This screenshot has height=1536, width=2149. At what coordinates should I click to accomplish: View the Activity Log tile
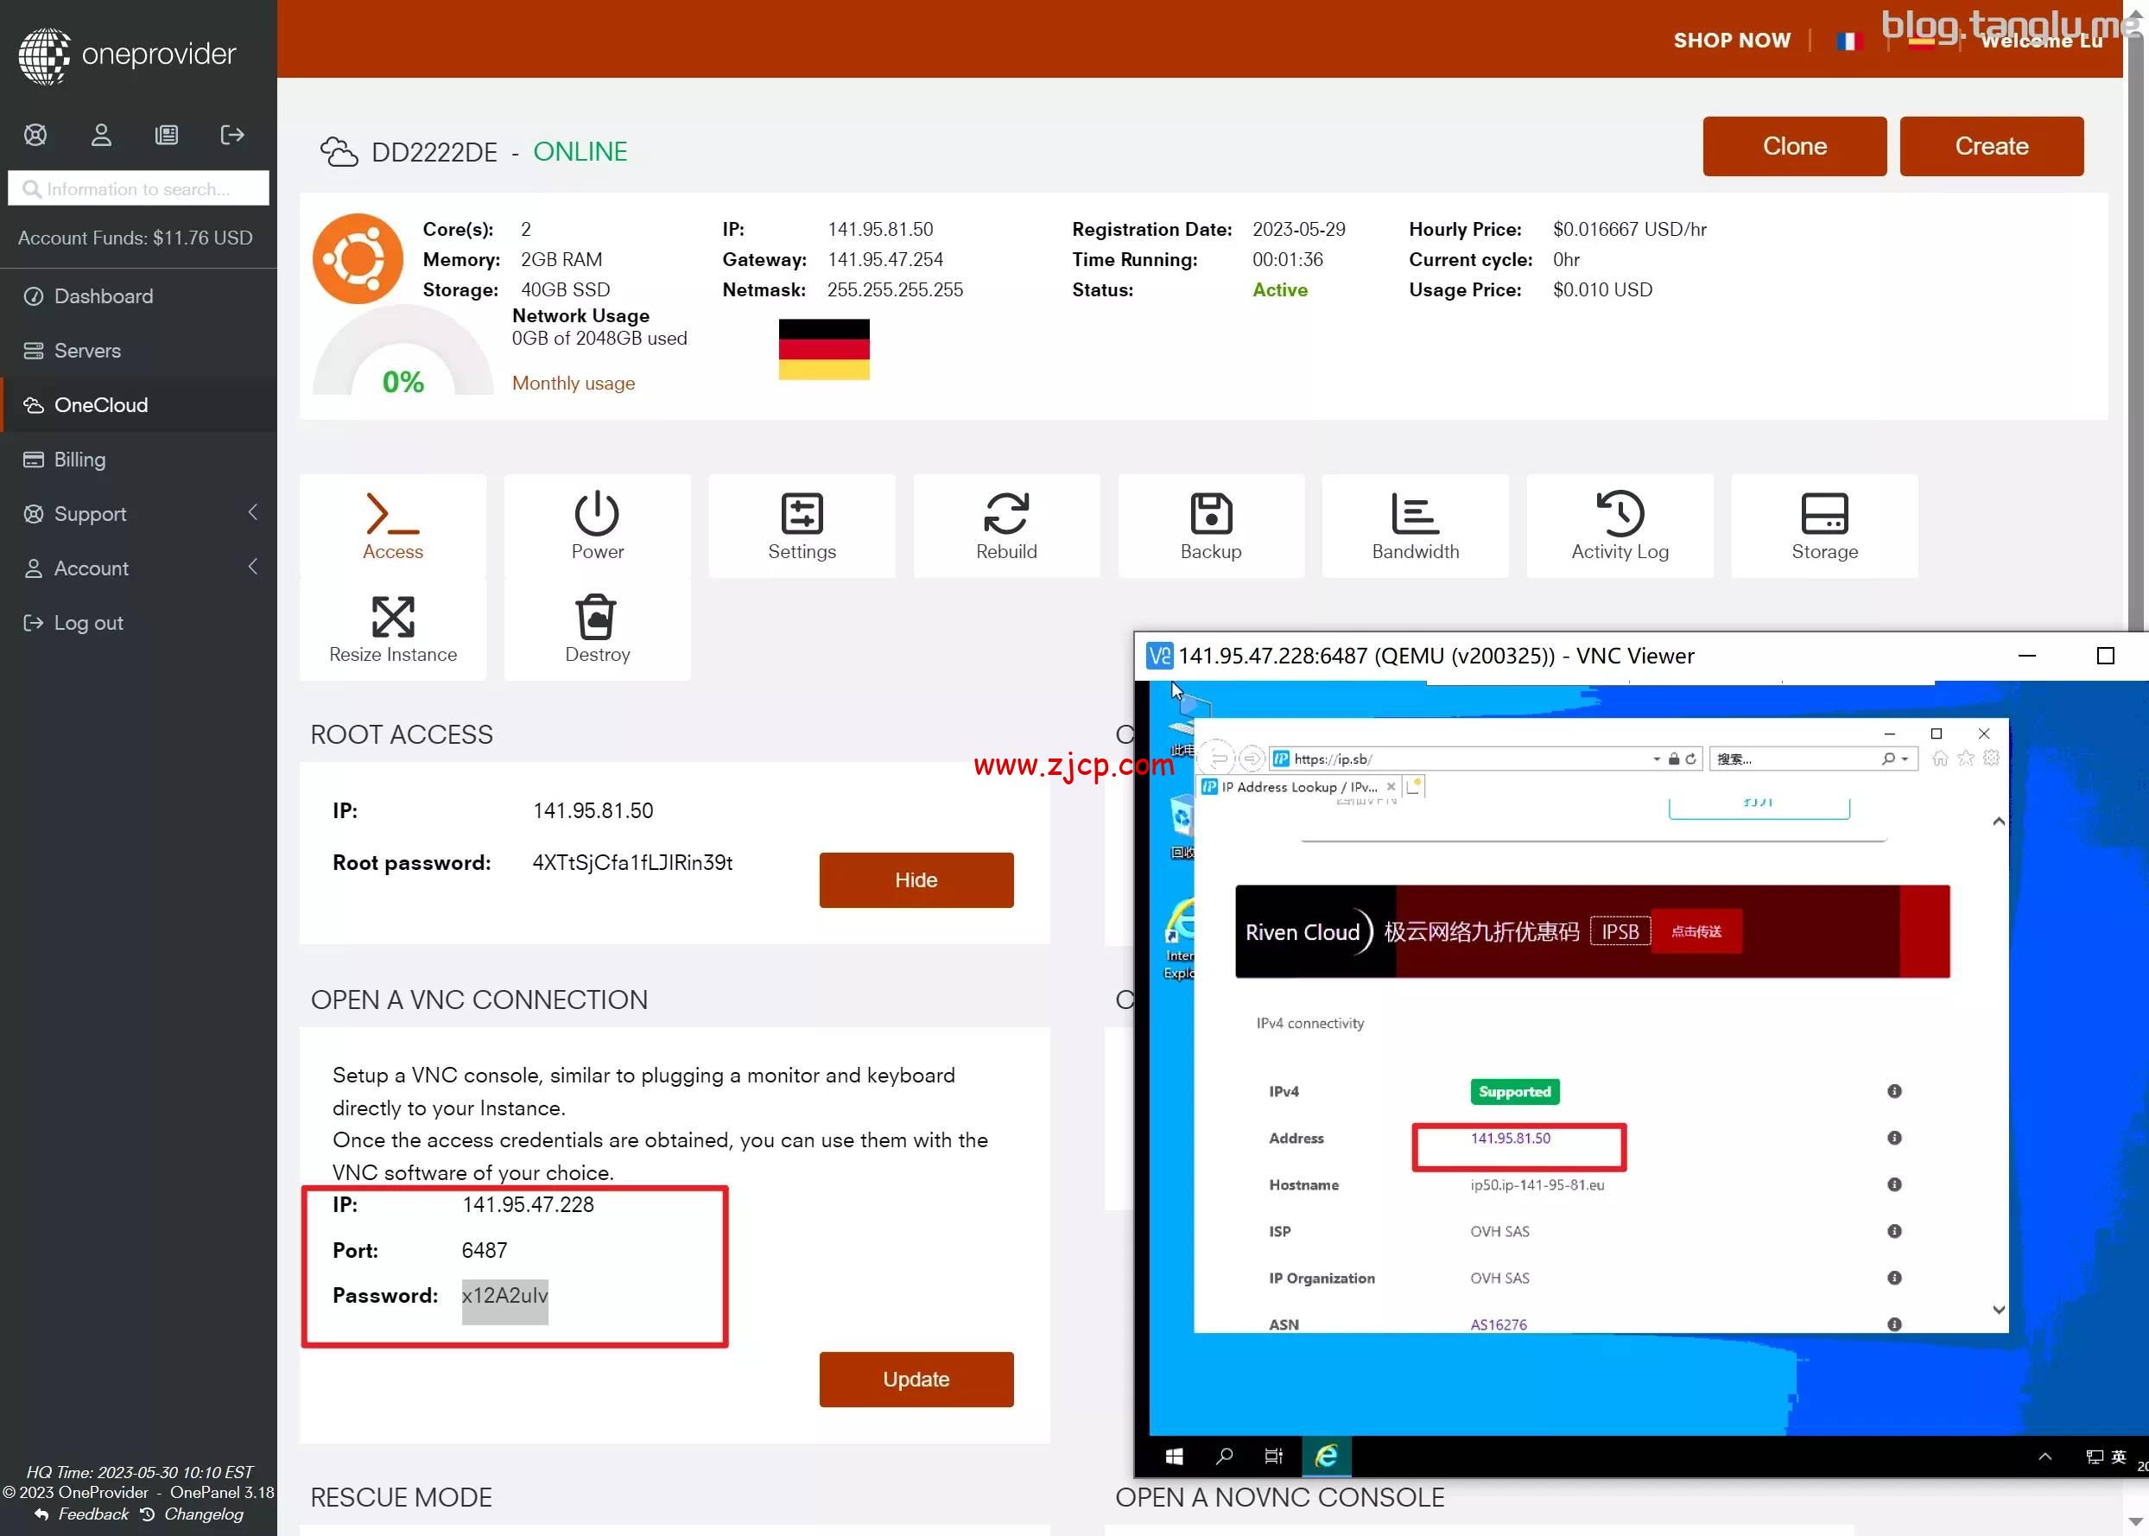1619,526
